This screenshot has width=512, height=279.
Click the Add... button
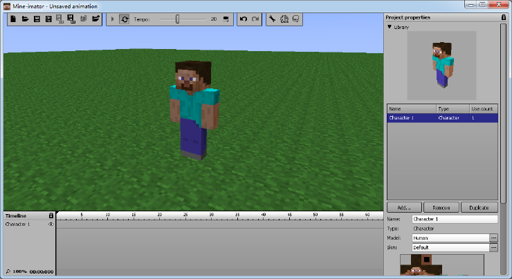[404, 208]
